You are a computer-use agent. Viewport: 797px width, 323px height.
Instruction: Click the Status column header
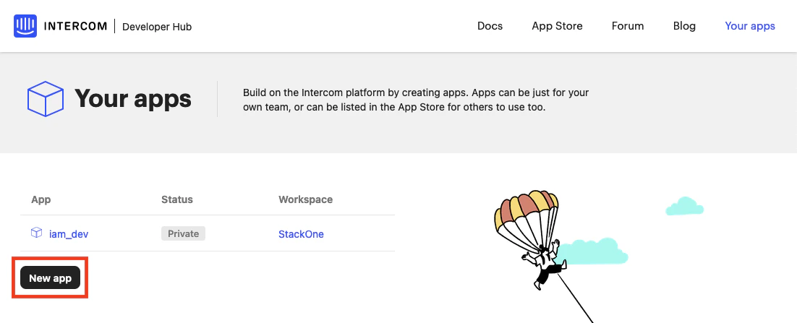pyautogui.click(x=177, y=199)
